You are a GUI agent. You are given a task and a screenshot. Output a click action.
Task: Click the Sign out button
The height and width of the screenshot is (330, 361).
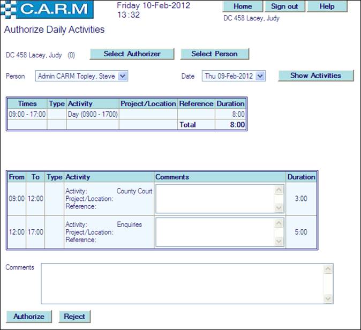point(285,6)
